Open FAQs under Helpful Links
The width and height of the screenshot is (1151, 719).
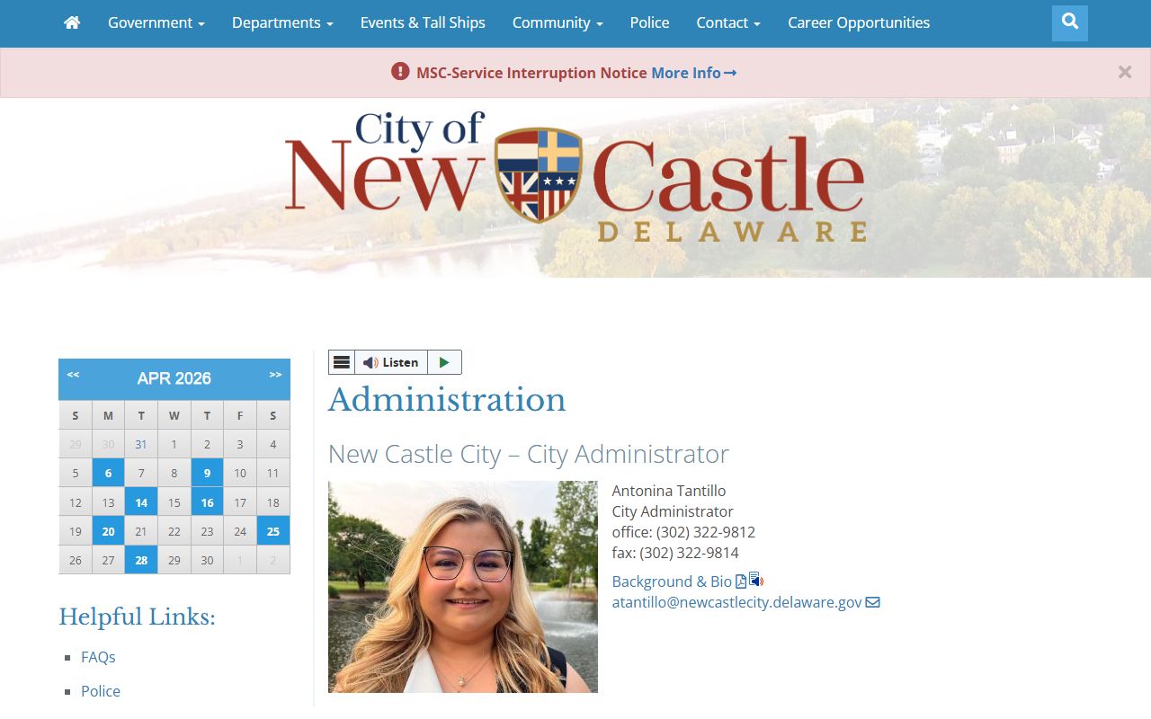point(98,657)
